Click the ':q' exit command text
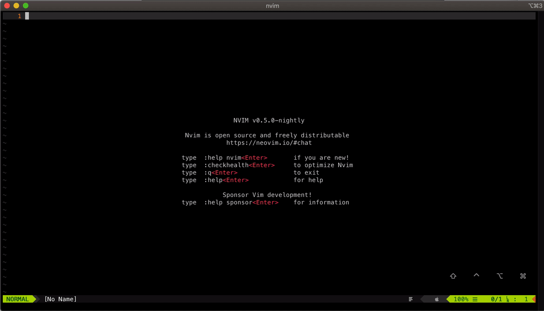544x311 pixels. point(207,173)
